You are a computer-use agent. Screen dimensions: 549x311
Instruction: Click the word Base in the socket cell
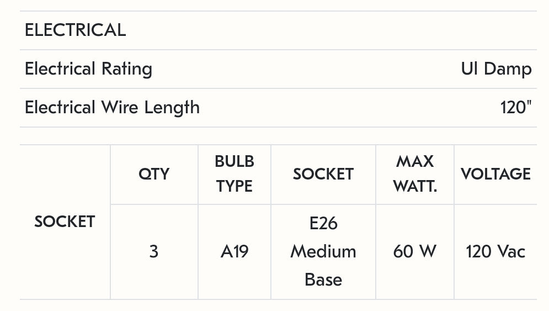point(323,280)
